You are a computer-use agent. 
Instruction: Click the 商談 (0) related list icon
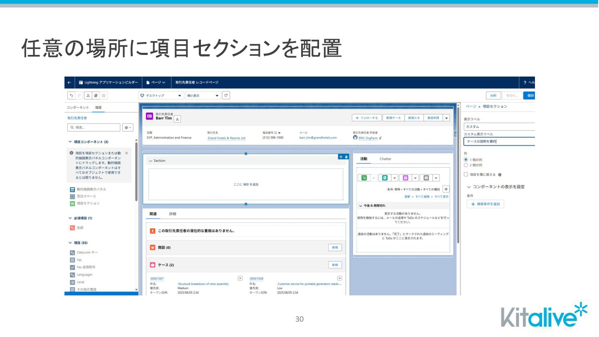coord(153,248)
